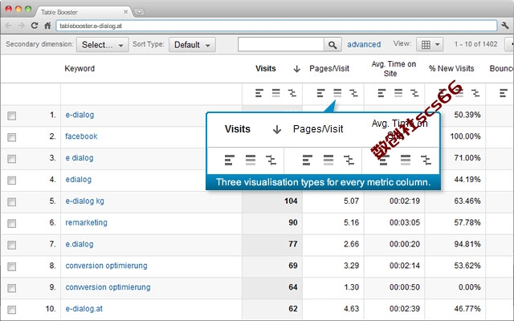The width and height of the screenshot is (514, 321).
Task: Select comparison visualisation in Visits column
Action: click(292, 93)
